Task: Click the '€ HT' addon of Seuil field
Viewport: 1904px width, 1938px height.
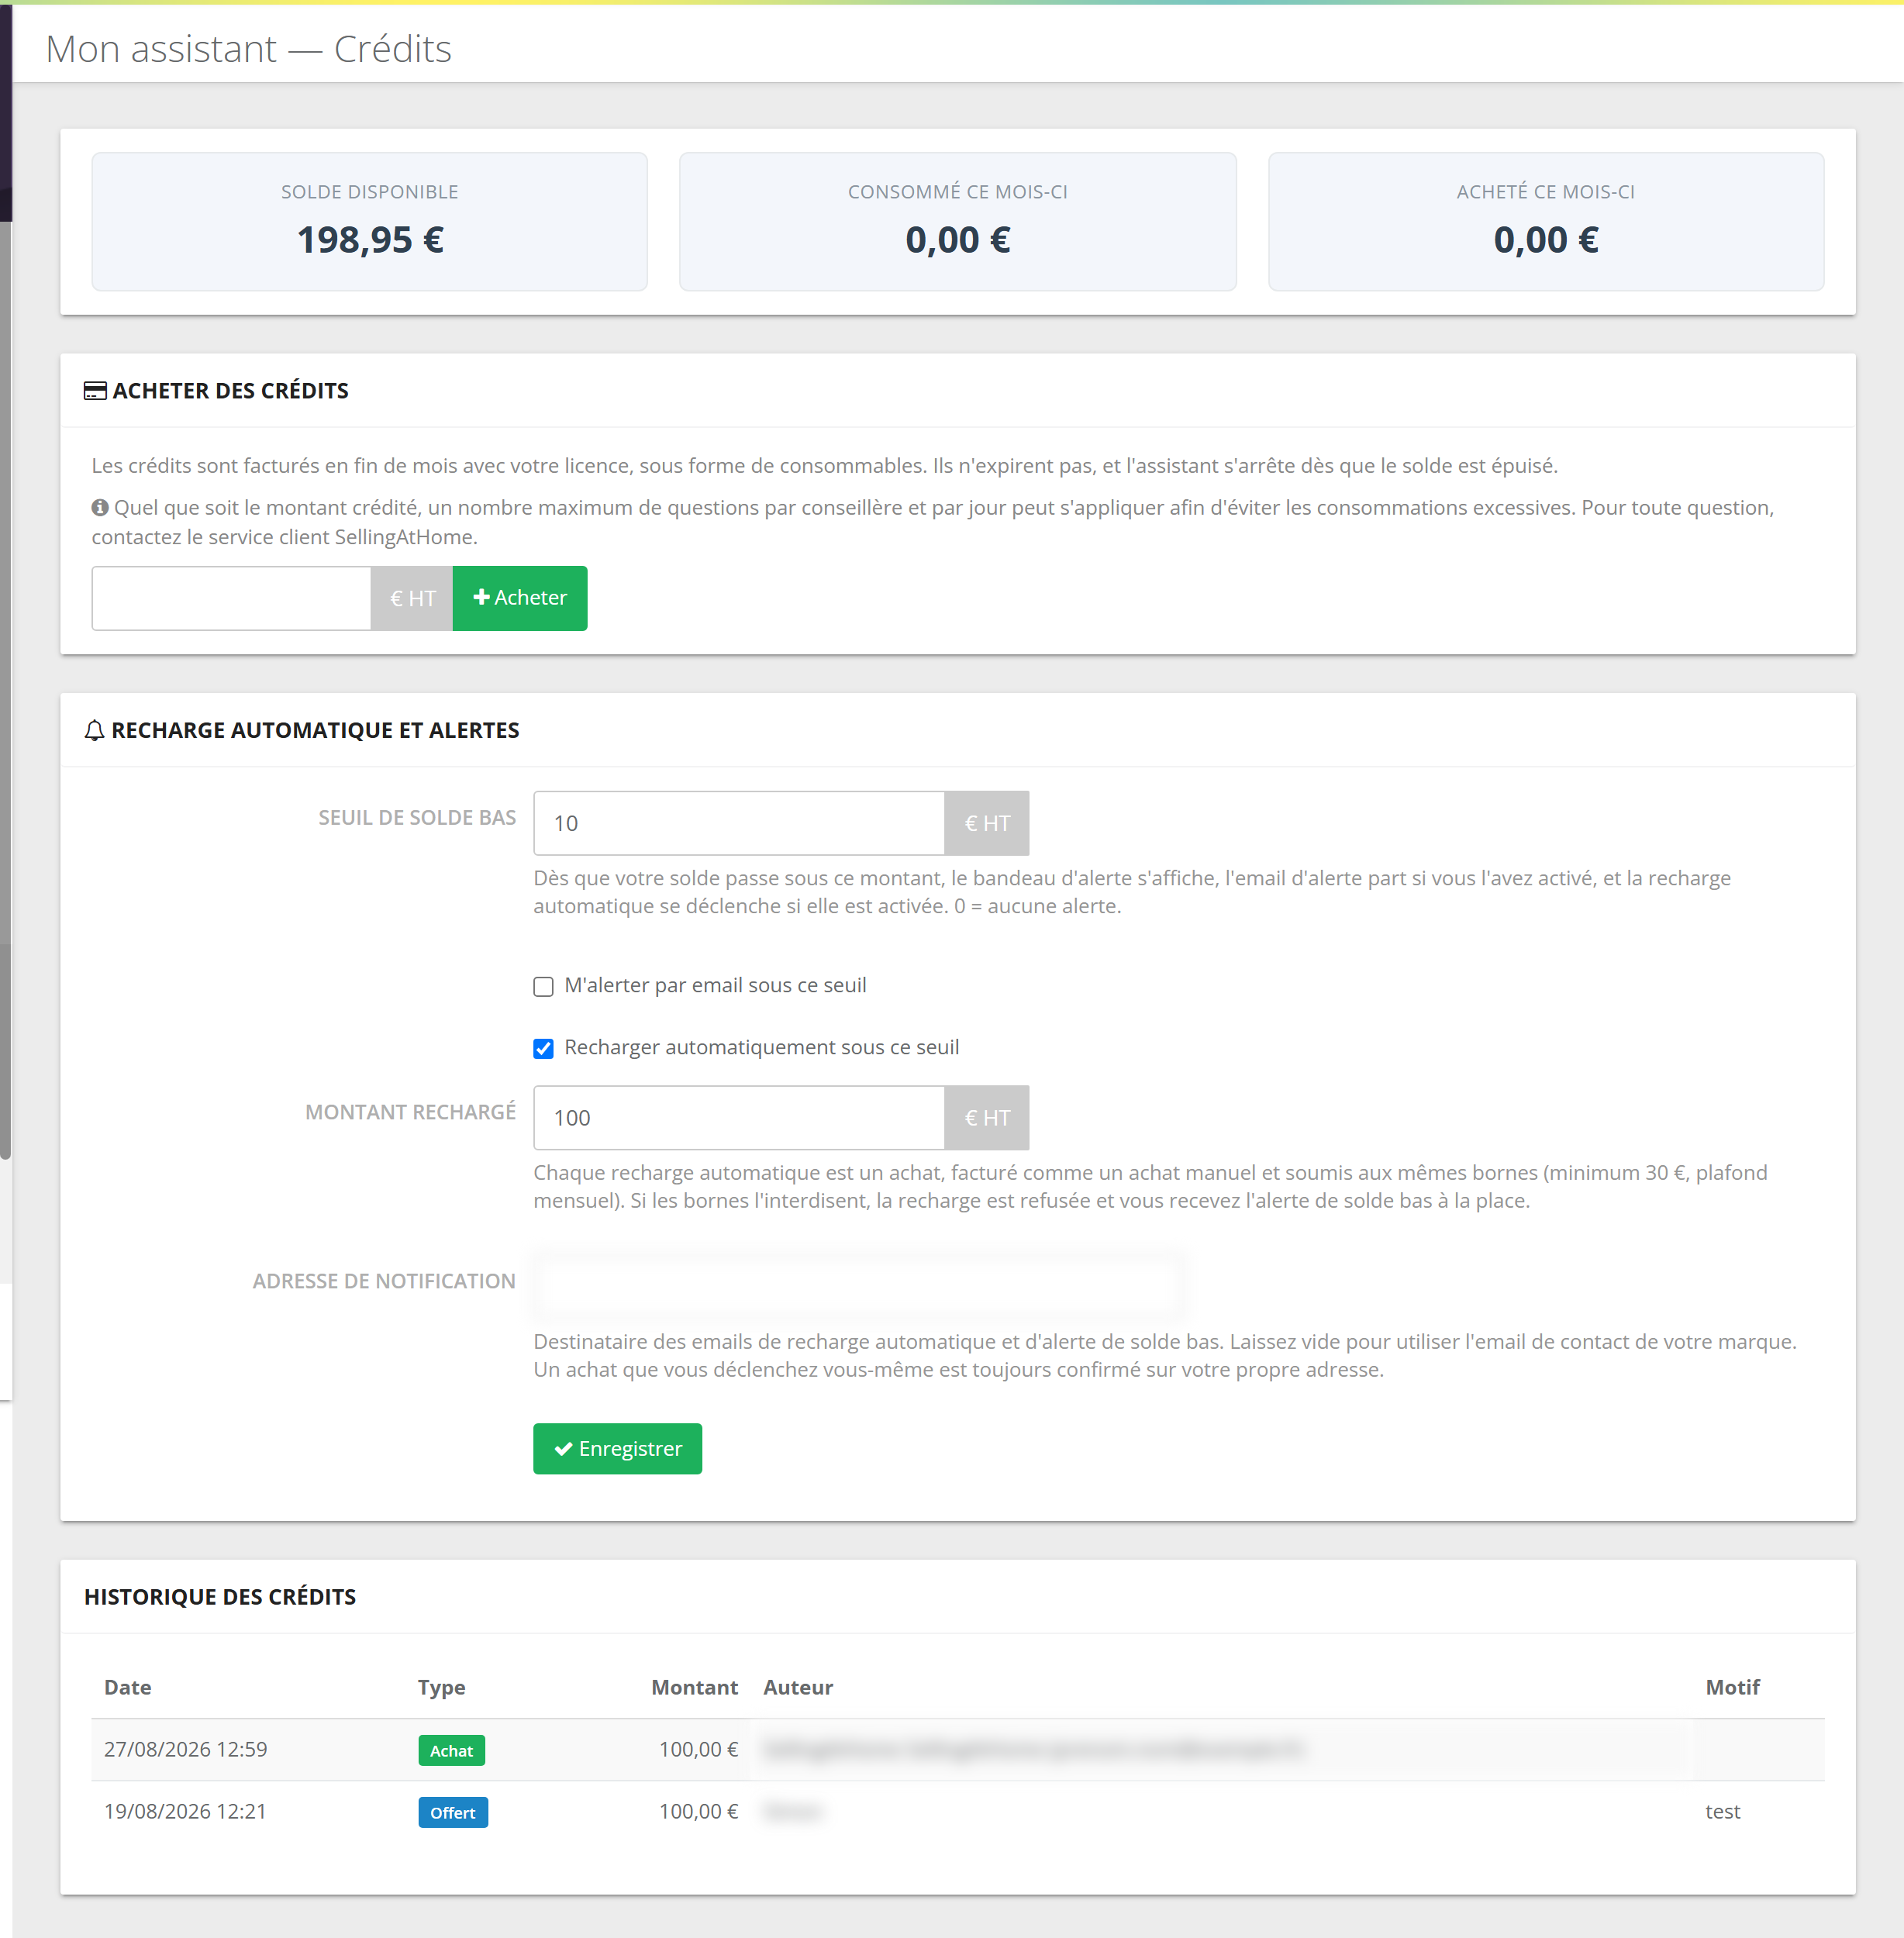Action: point(987,823)
